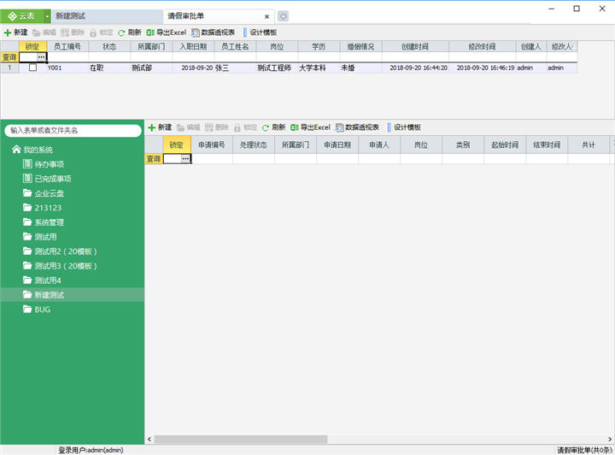Open 设计模板 in the lower toolbar
The image size is (615, 455).
[404, 127]
